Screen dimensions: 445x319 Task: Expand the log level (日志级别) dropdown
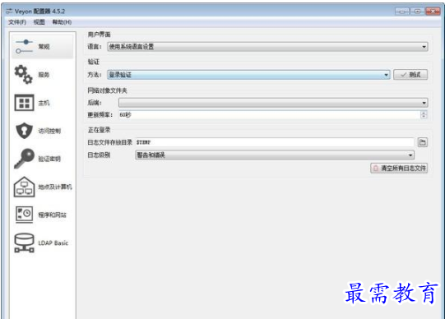coord(275,155)
